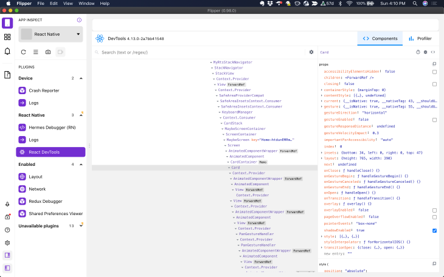Collapse the Card tree node arrow

(229, 168)
